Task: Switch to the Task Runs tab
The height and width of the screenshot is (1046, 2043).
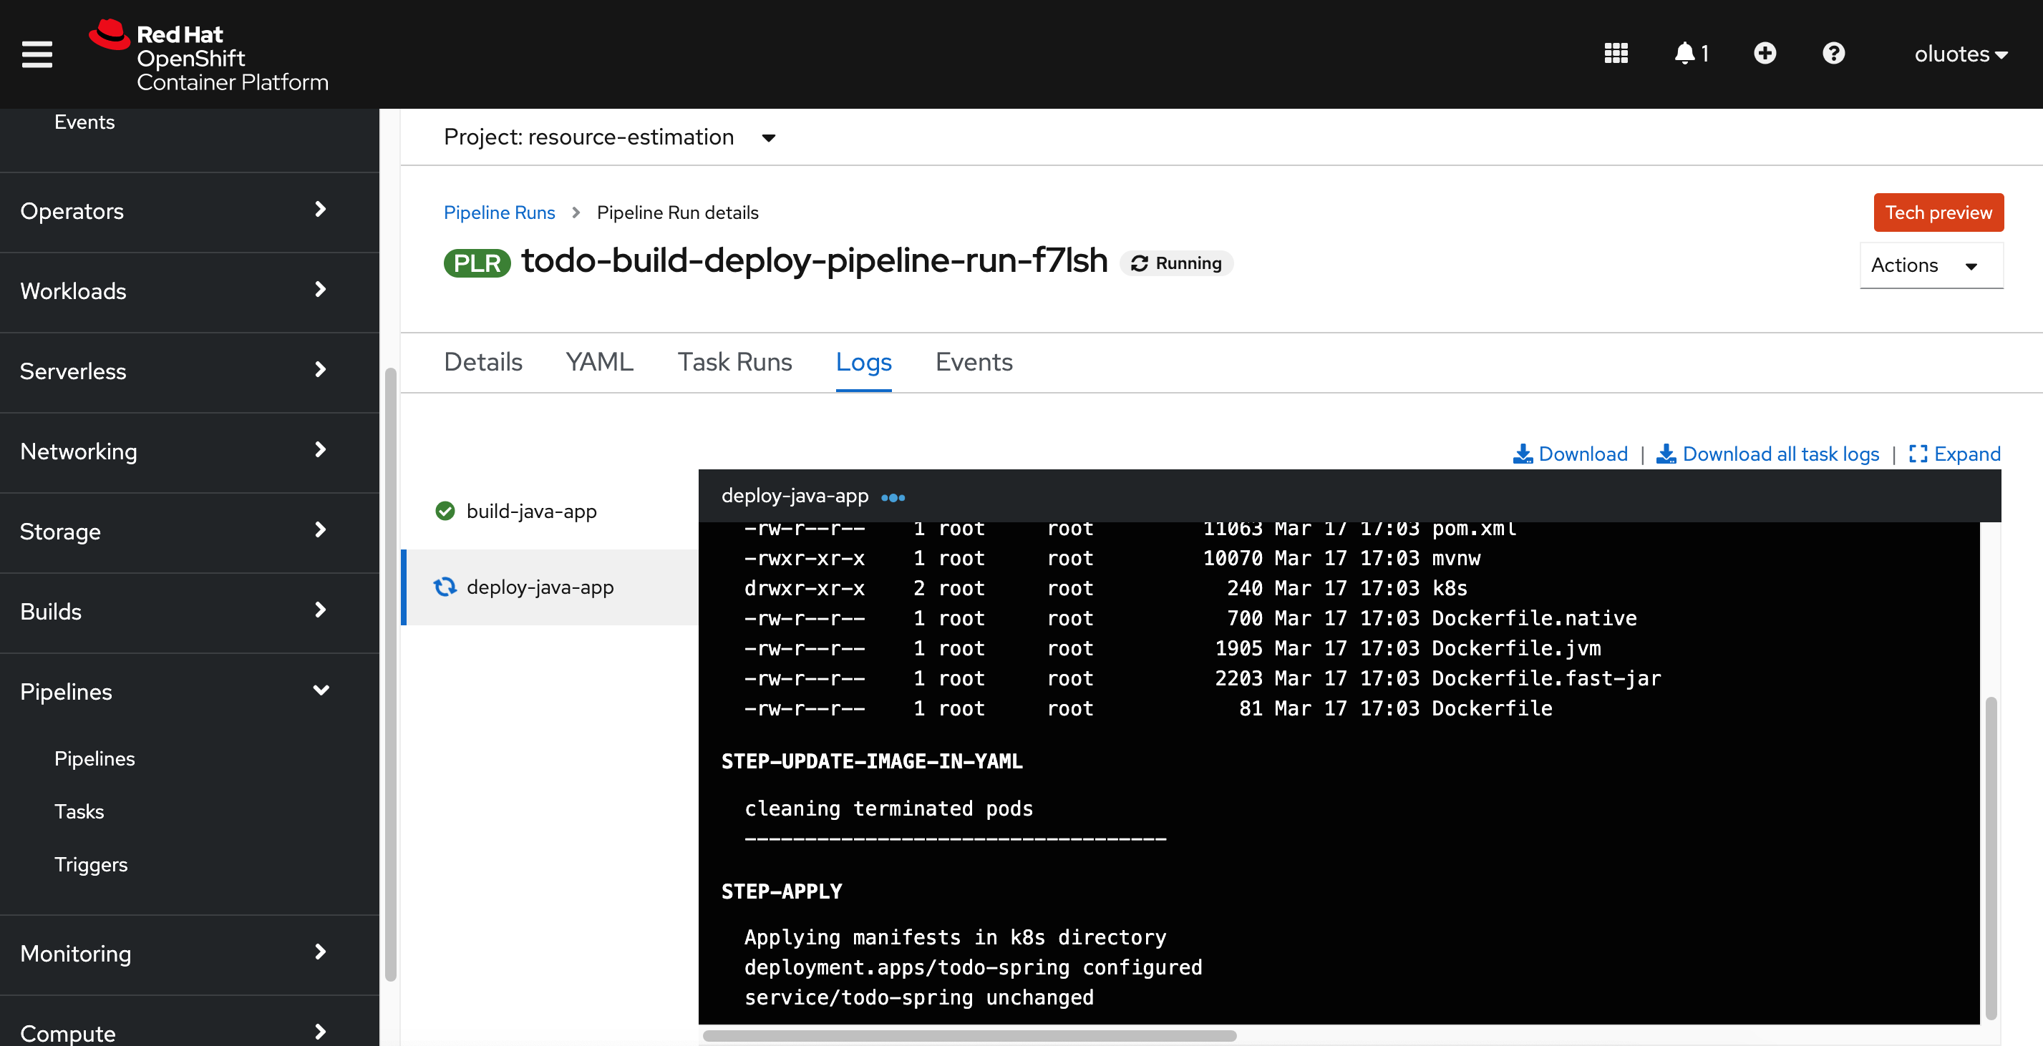Action: [x=734, y=362]
